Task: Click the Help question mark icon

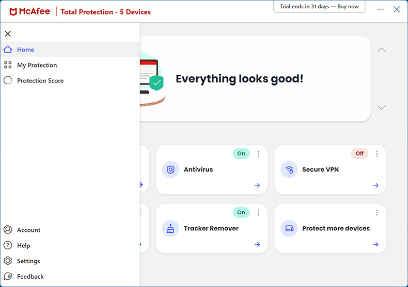Action: click(x=8, y=245)
